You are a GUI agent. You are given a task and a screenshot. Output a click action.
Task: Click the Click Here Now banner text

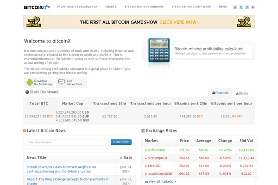coord(178,22)
